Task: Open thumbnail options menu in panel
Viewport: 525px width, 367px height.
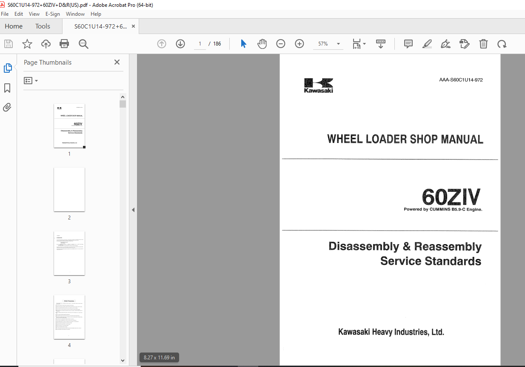Action: (31, 81)
